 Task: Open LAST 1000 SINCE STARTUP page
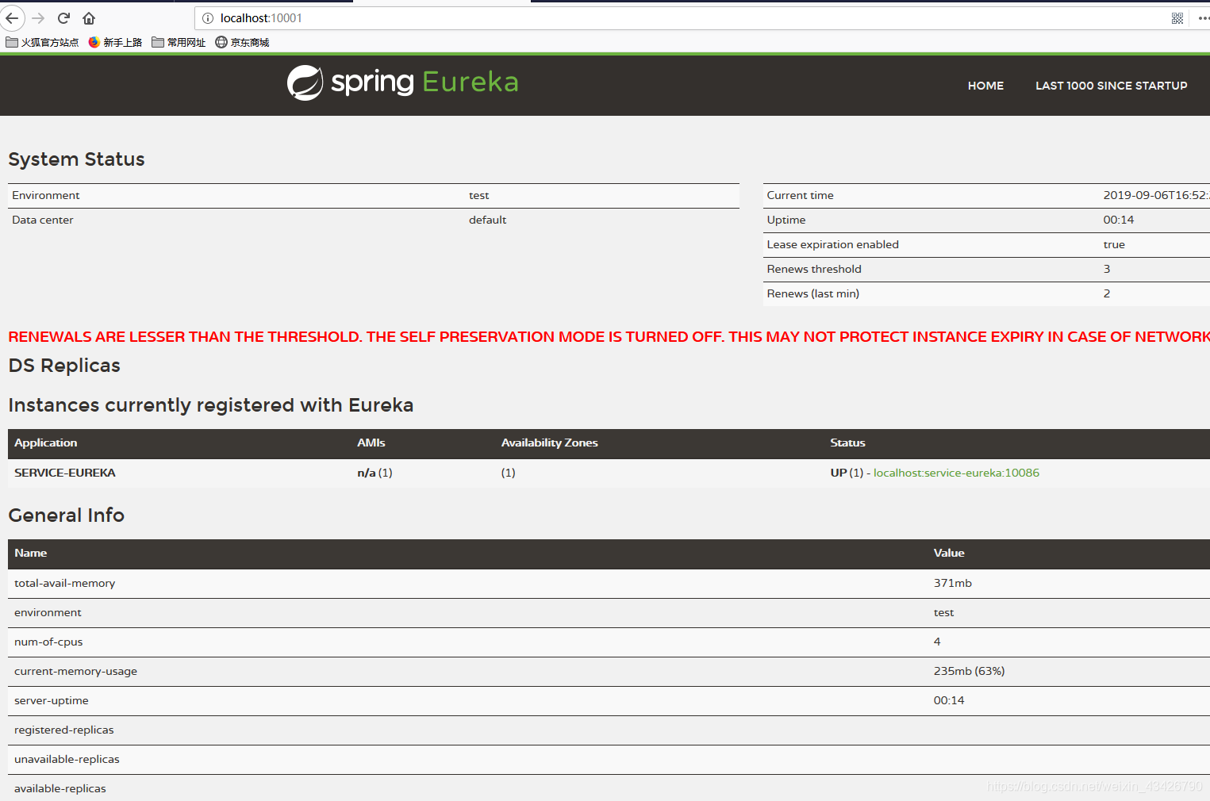point(1111,86)
